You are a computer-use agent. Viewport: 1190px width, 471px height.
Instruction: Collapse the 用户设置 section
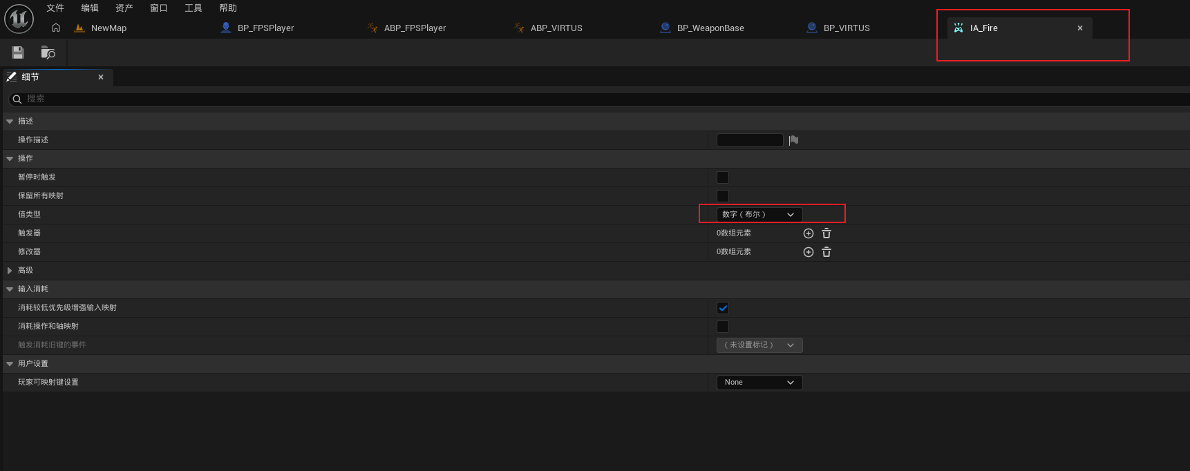coord(10,364)
